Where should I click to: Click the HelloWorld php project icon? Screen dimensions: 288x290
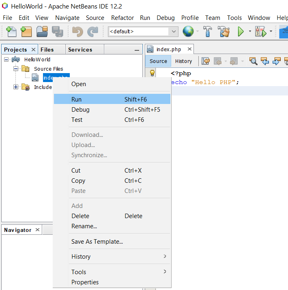(16, 59)
